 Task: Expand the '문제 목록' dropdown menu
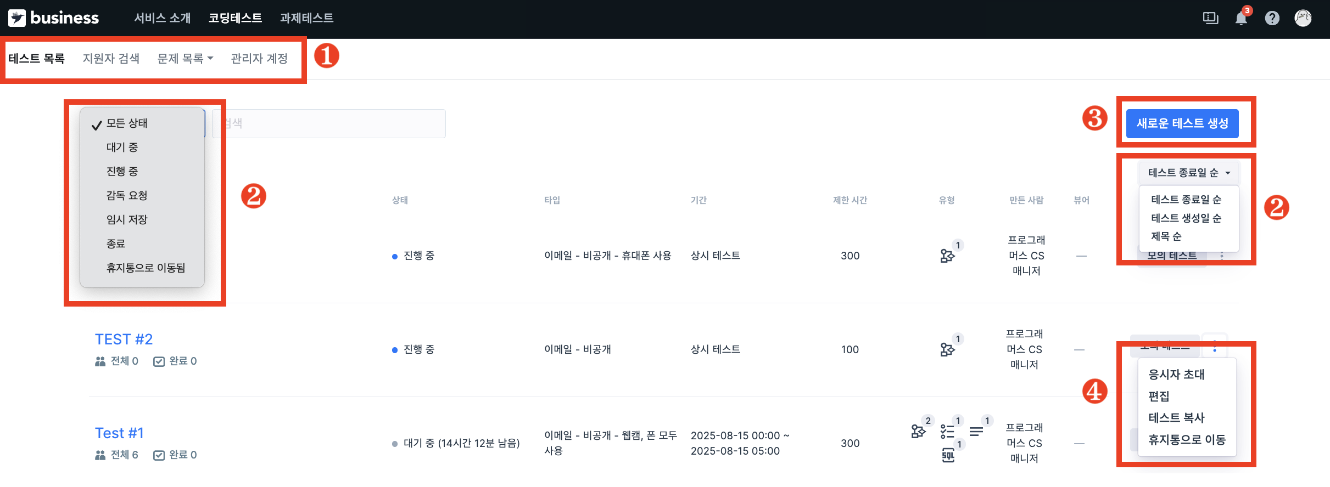click(x=185, y=58)
